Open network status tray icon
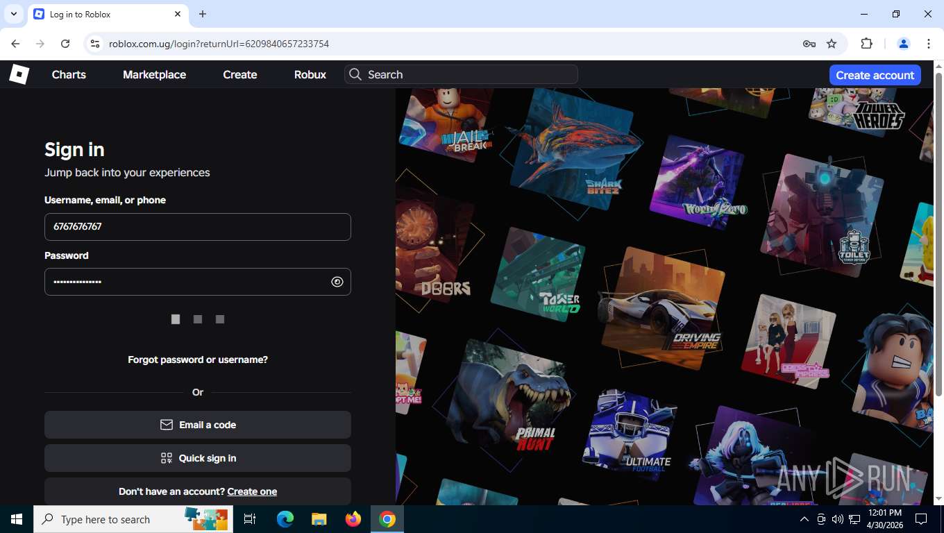The height and width of the screenshot is (533, 944). click(x=854, y=519)
